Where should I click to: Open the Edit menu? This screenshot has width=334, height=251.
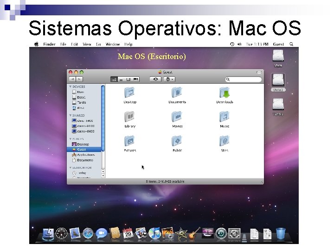74,44
